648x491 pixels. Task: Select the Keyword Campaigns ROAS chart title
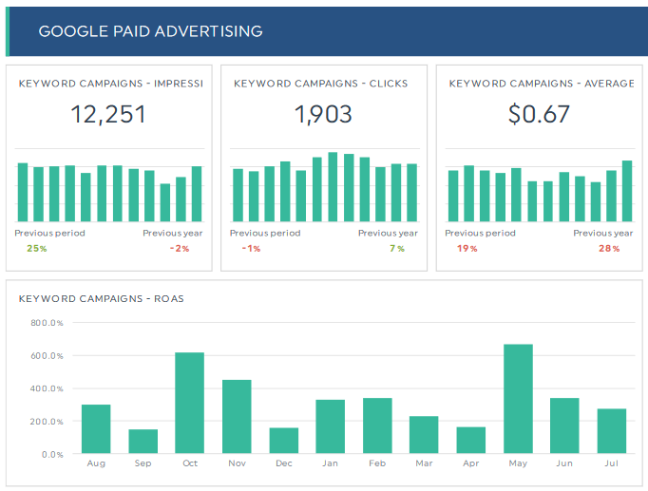tap(102, 298)
